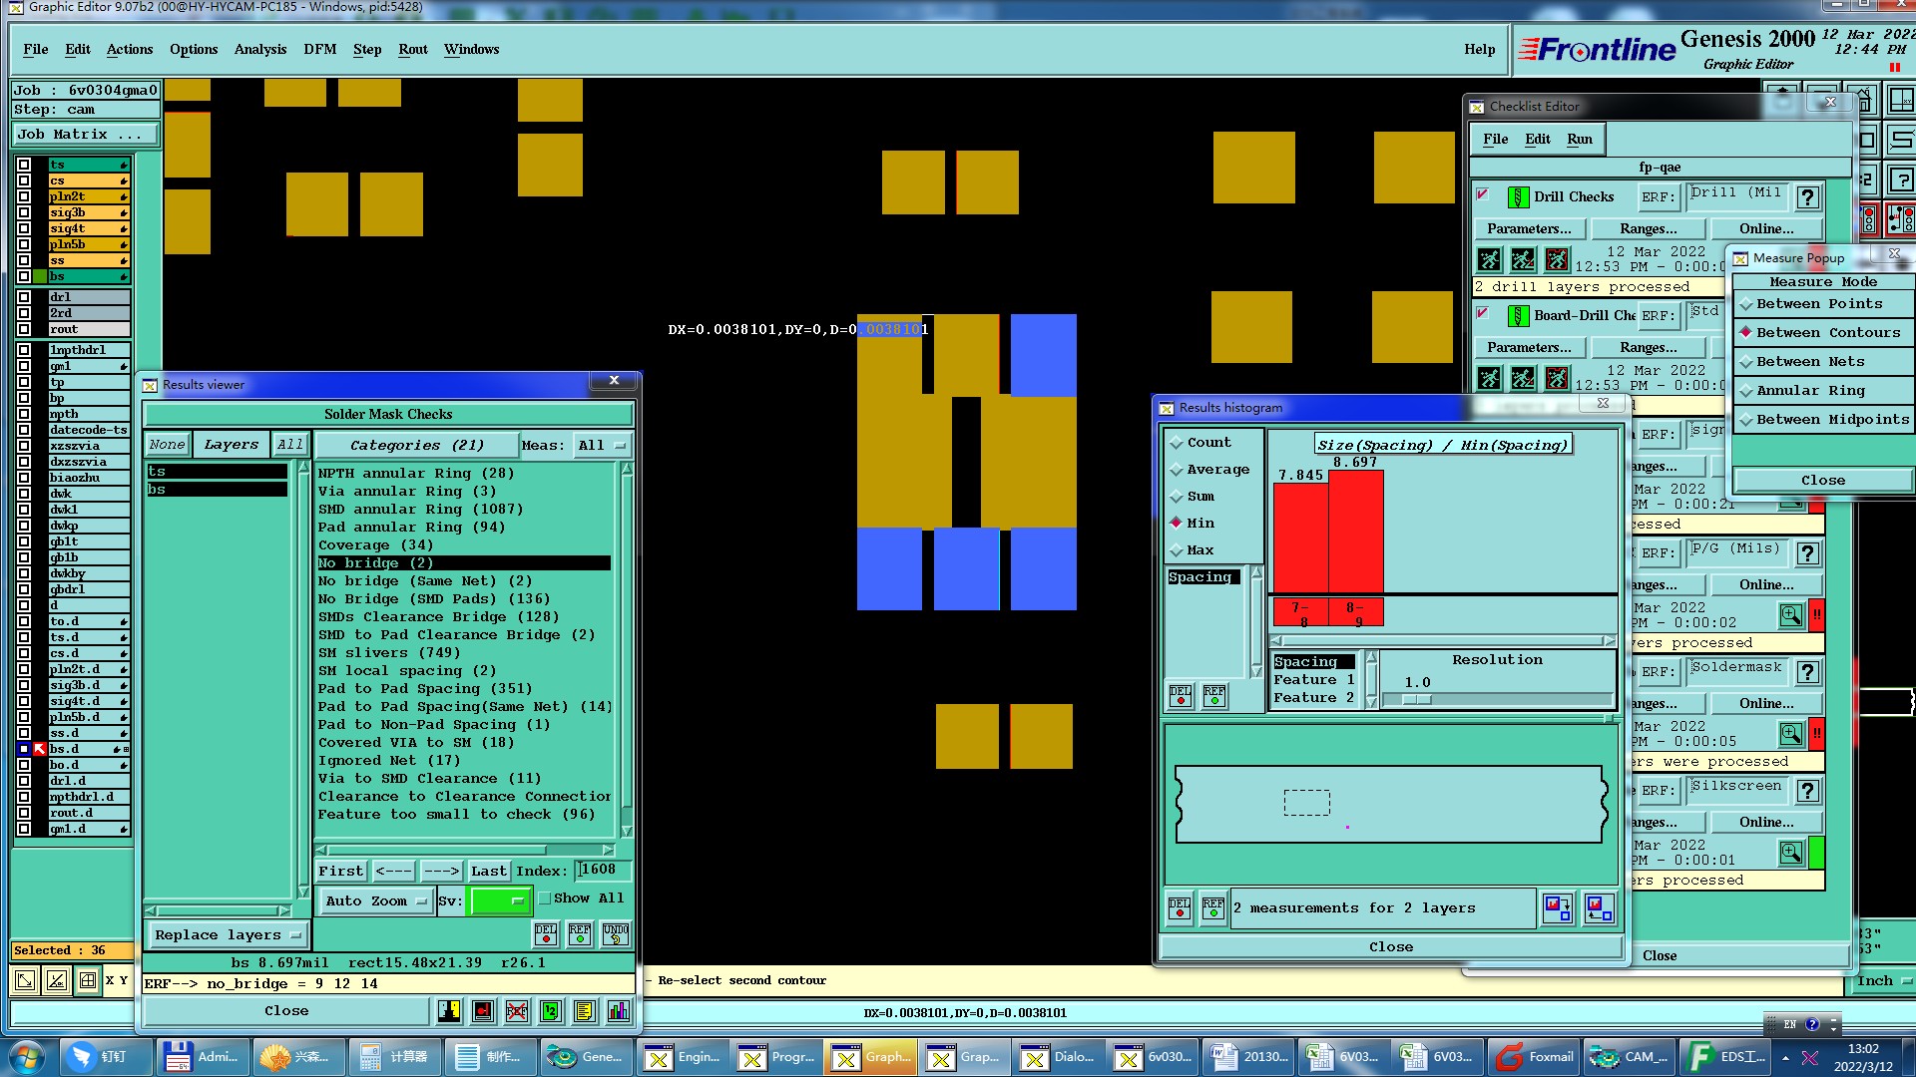Select the Max radio option in histogram
The height and width of the screenshot is (1077, 1916).
point(1178,550)
